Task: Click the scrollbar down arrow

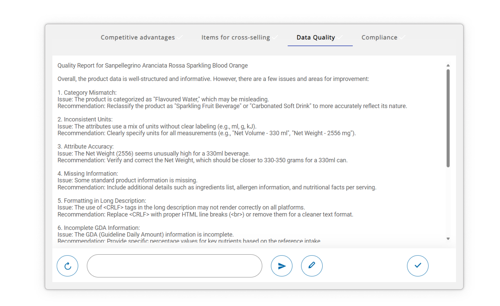Action: click(448, 239)
